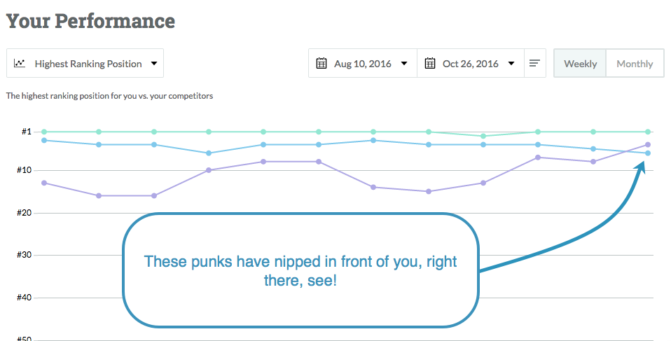Click the calendar icon next to Aug 10, 2016

pos(321,63)
